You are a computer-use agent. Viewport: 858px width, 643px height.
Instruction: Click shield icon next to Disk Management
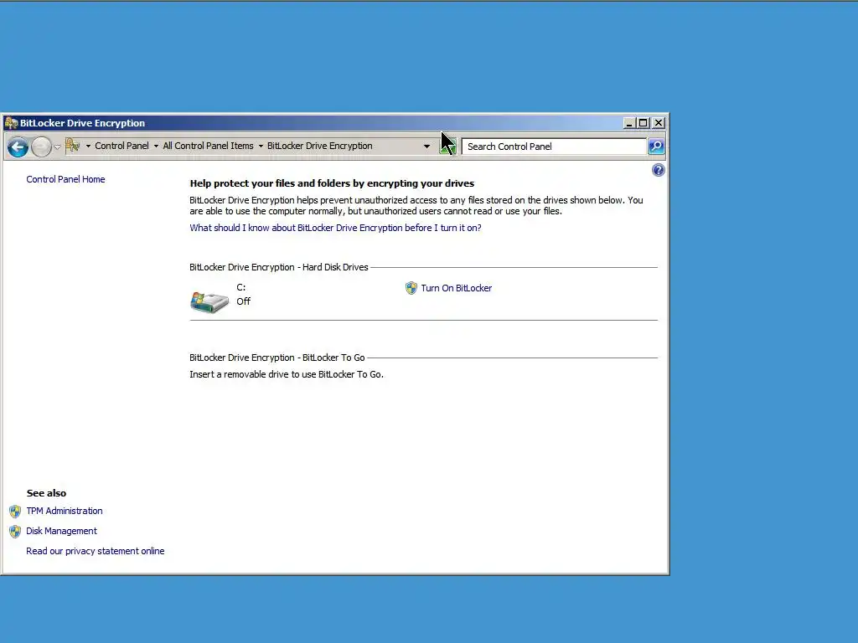[x=15, y=532]
